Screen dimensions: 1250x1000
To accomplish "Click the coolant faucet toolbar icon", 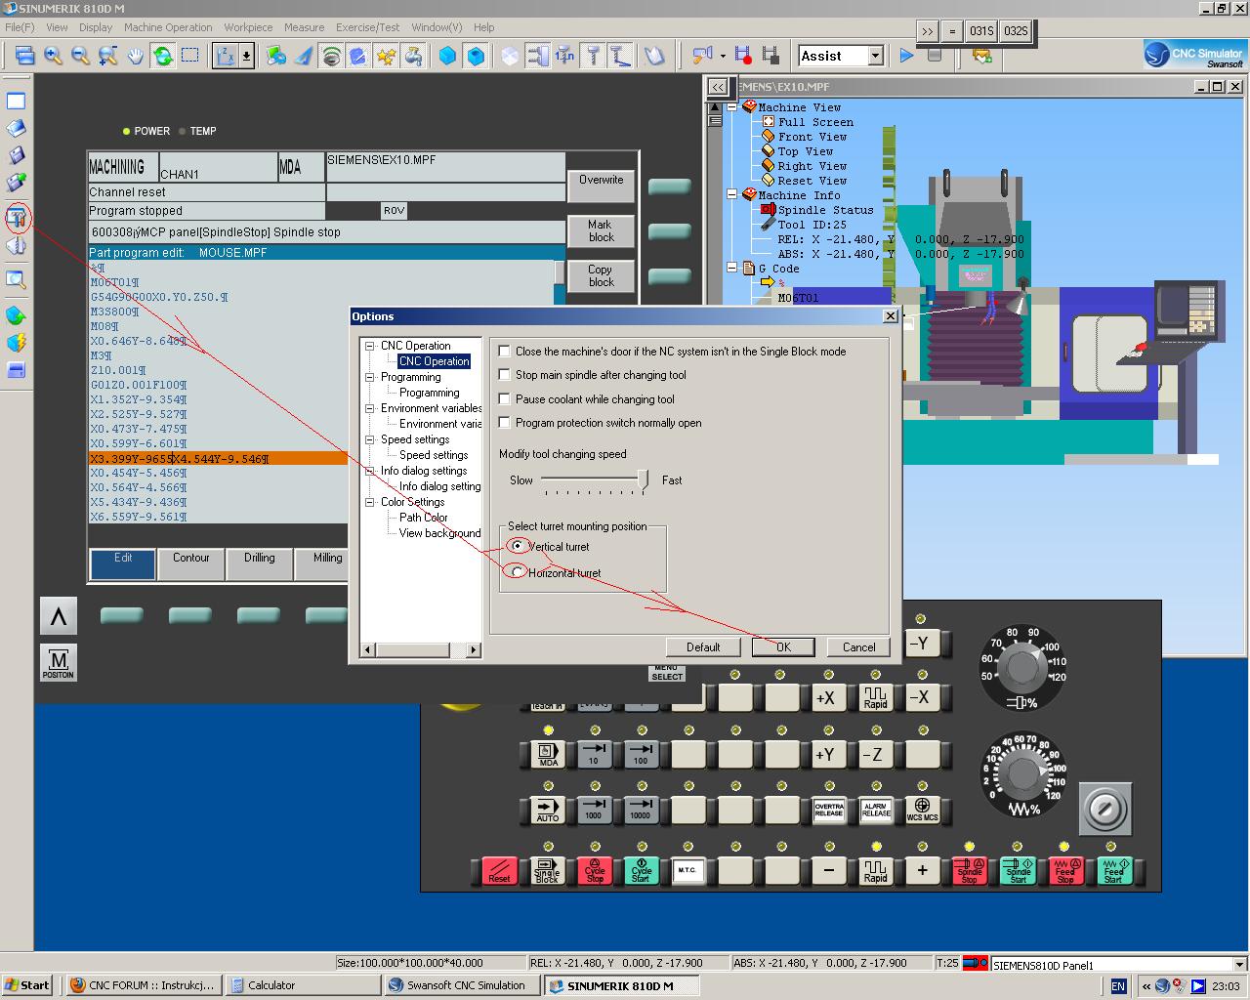I will (414, 56).
